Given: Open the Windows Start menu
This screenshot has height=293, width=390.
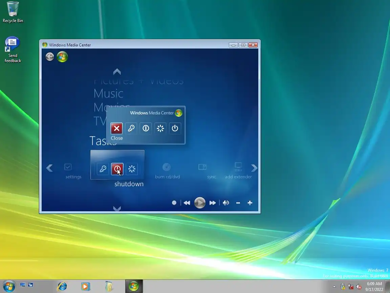Looking at the screenshot, I should point(9,286).
